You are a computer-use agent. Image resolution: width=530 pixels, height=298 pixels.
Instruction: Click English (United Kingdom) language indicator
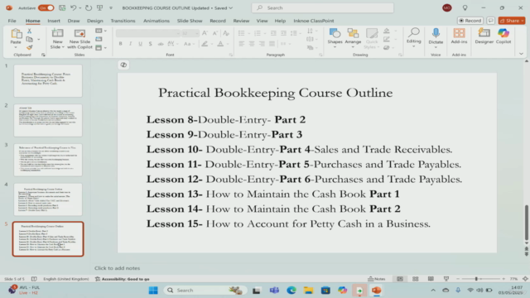point(66,279)
